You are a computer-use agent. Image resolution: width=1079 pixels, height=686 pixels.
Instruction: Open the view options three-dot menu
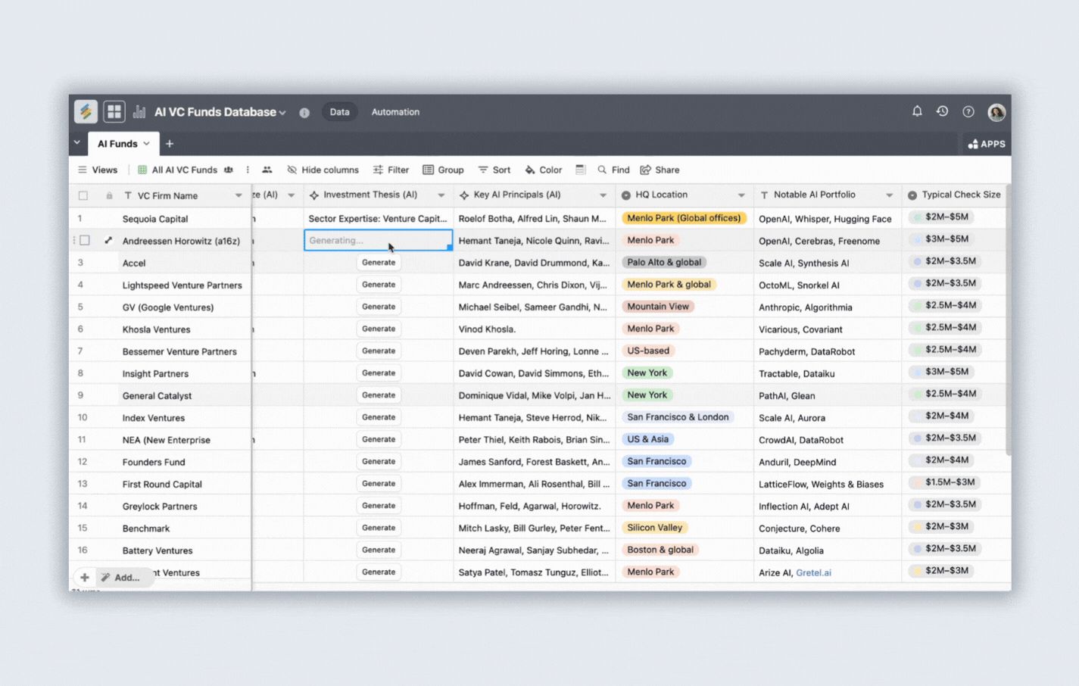tap(248, 170)
